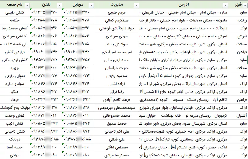This screenshot has height=159, width=248.
Task: Select cell محمد صدیق
Action: click(x=117, y=123)
